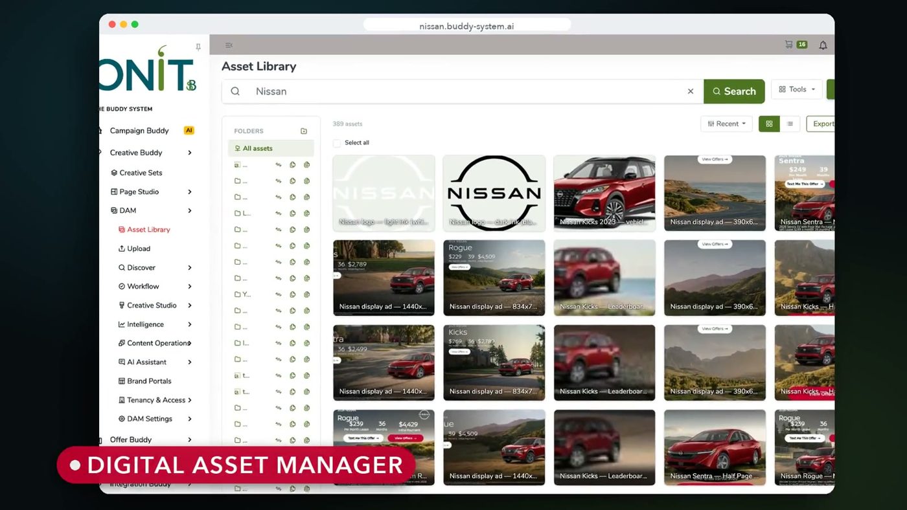Focus the search field containing Nissan
This screenshot has width=907, height=510.
[463, 91]
